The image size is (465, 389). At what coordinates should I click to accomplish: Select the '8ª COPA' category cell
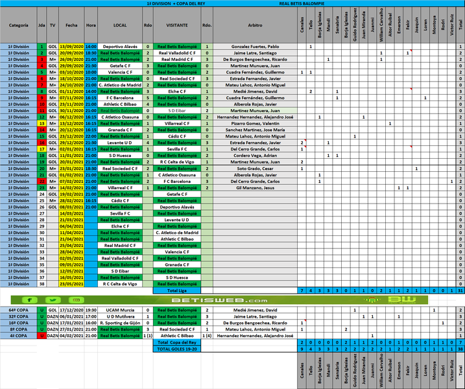point(18,329)
